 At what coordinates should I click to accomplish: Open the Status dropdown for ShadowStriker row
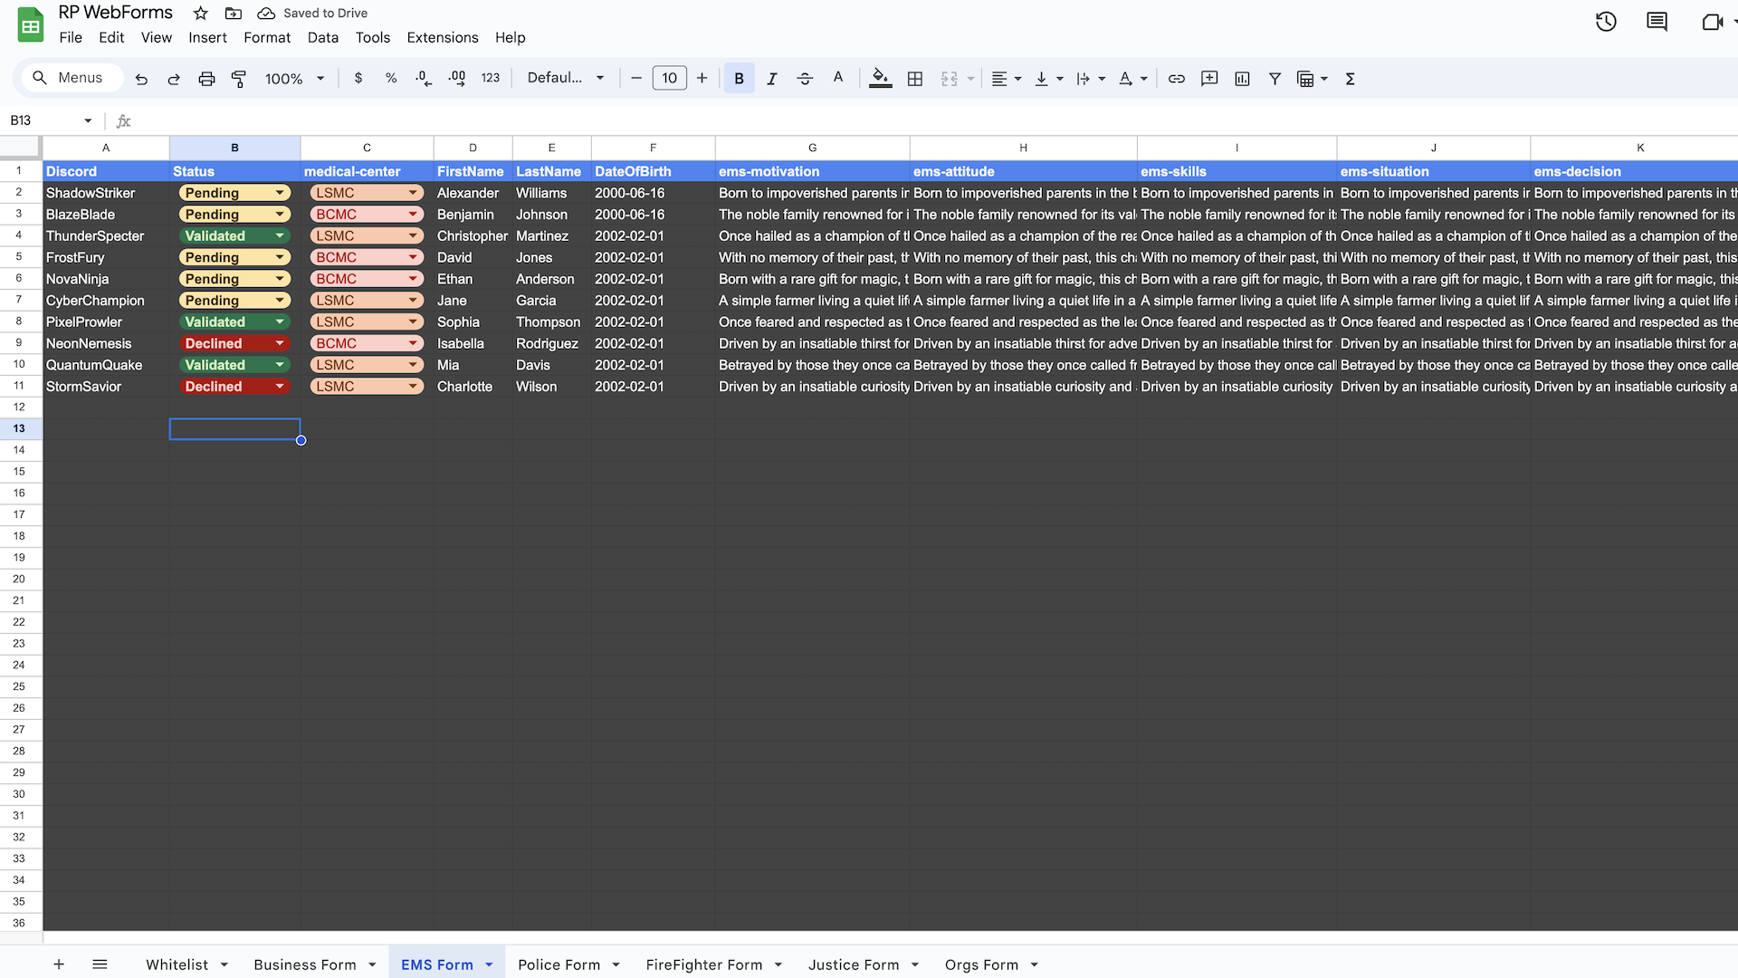tap(280, 193)
